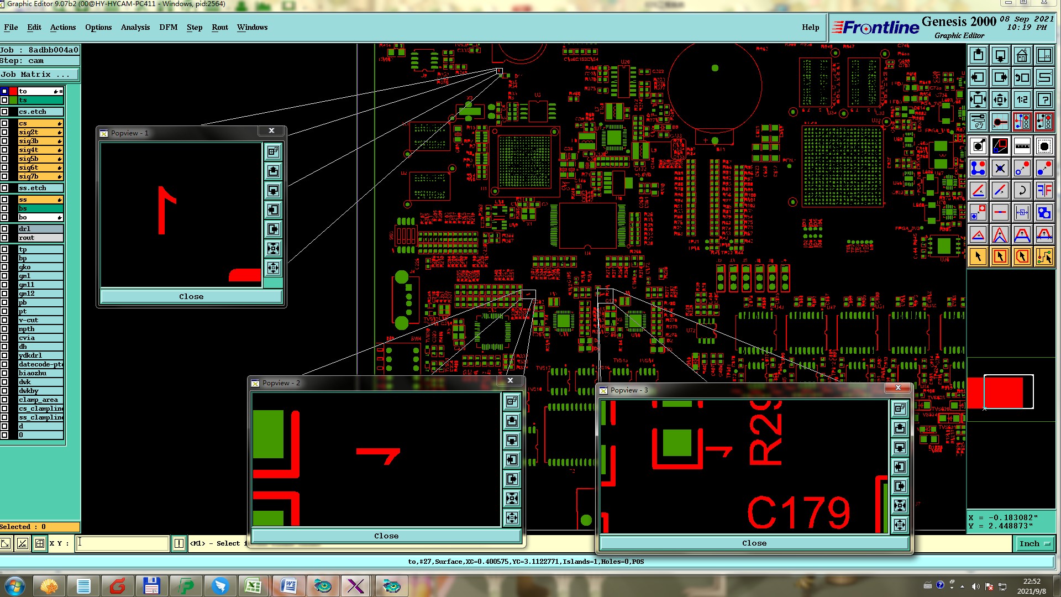
Task: Open the Inch units dropdown
Action: tap(1034, 543)
